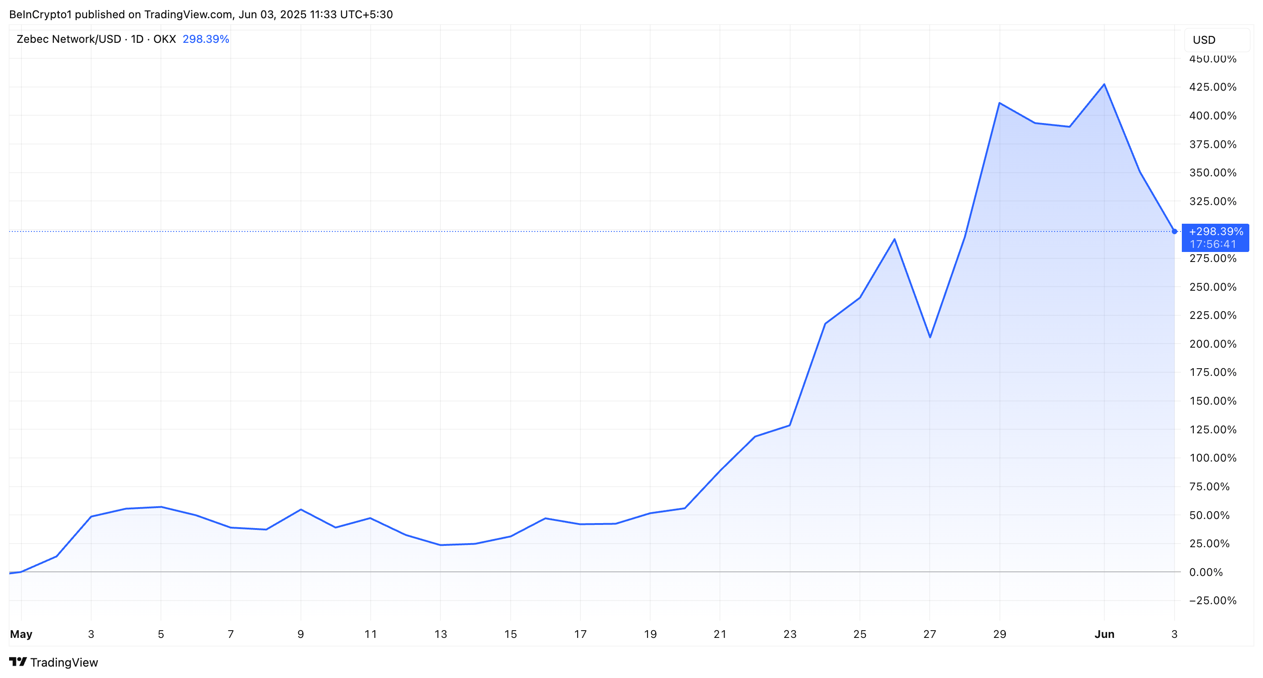Screen dimensions: 1263x678
Task: Click the 0.00% price scale label
Action: 1206,572
